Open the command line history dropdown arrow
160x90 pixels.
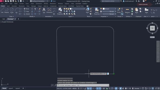[x=108, y=85]
